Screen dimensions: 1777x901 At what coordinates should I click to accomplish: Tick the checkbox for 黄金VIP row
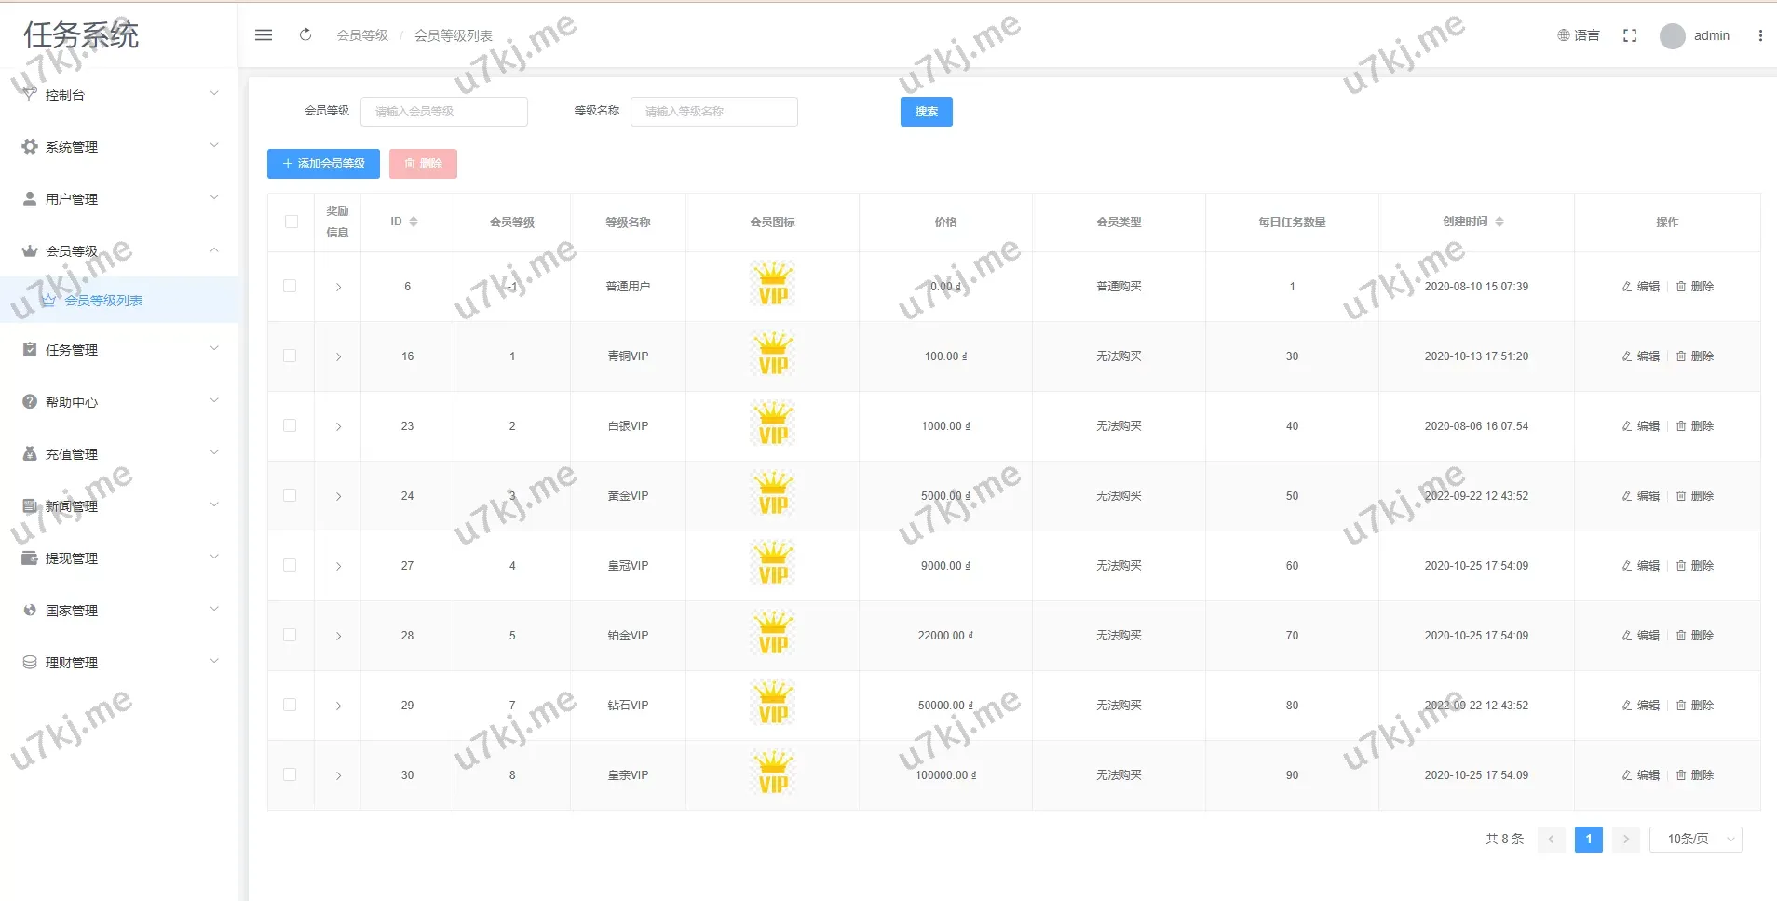click(291, 496)
